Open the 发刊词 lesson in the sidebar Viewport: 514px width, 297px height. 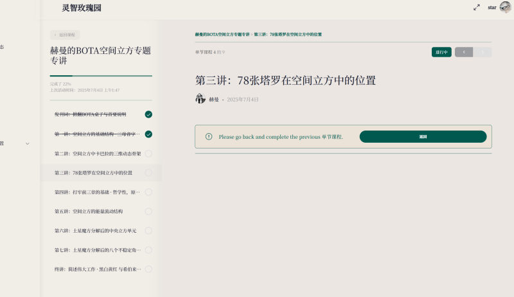(90, 114)
